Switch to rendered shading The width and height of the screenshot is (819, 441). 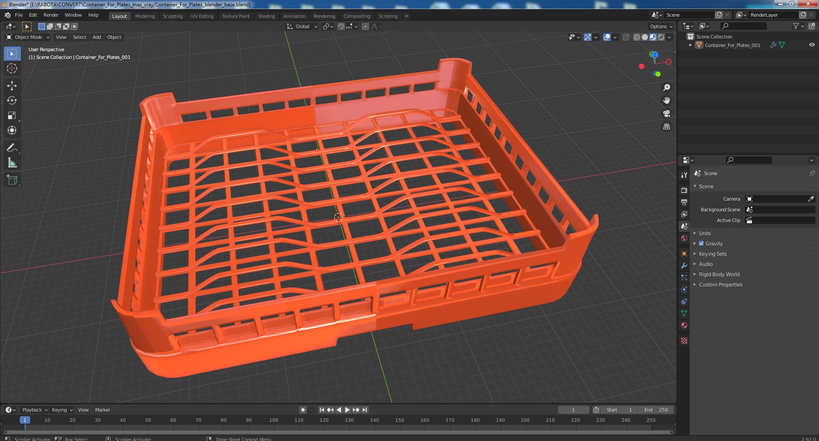661,37
